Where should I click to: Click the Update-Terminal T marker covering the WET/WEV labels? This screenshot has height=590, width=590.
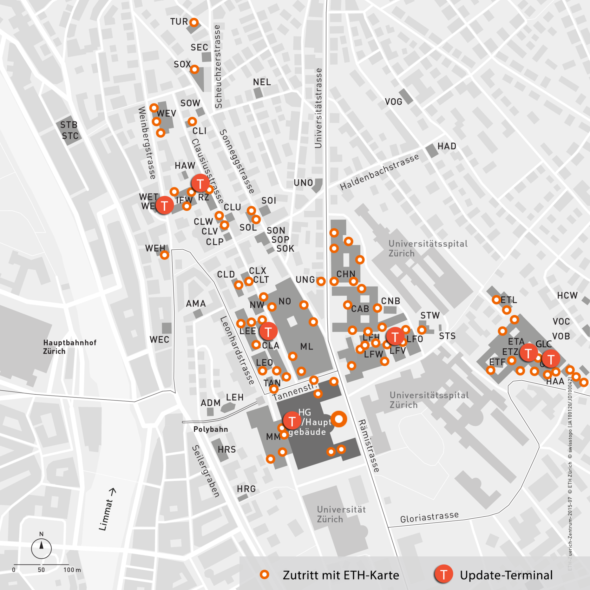(164, 205)
